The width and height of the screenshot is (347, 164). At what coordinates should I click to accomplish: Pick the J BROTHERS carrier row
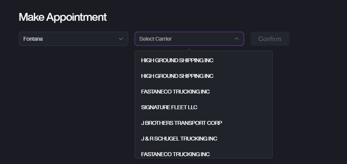(182, 123)
